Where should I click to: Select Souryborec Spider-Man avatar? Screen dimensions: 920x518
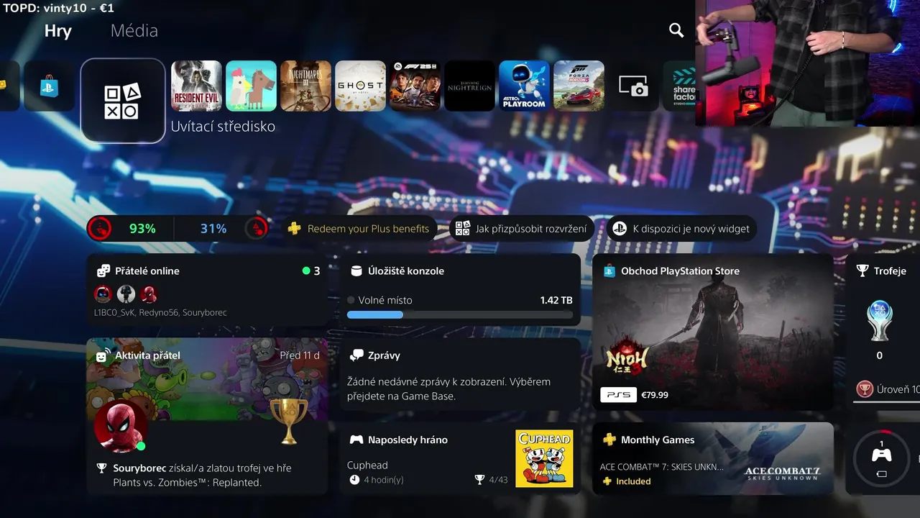coord(121,426)
